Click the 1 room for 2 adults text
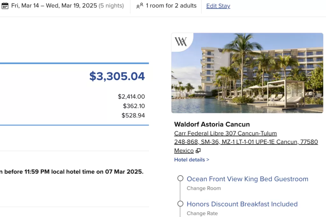The width and height of the screenshot is (326, 217). [x=171, y=6]
